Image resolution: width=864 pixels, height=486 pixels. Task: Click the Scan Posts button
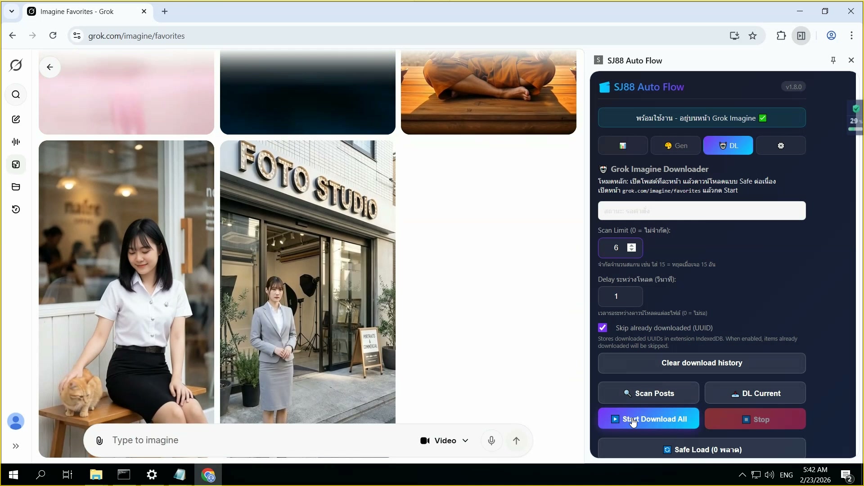[x=648, y=393]
